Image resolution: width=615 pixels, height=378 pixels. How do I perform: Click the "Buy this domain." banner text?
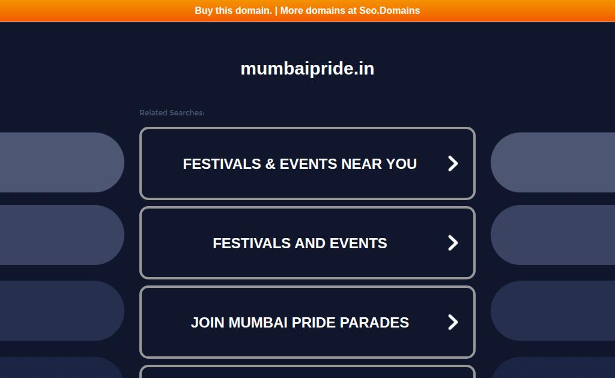[x=233, y=10]
